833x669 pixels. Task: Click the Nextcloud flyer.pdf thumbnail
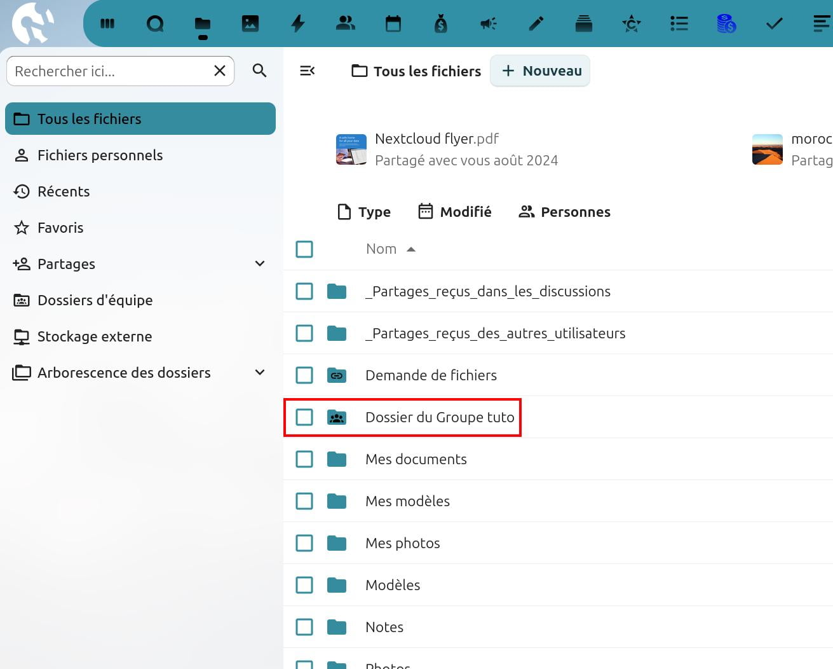(x=351, y=149)
